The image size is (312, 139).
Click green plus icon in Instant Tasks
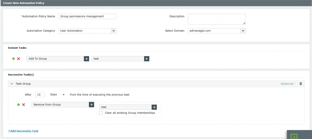13,59
